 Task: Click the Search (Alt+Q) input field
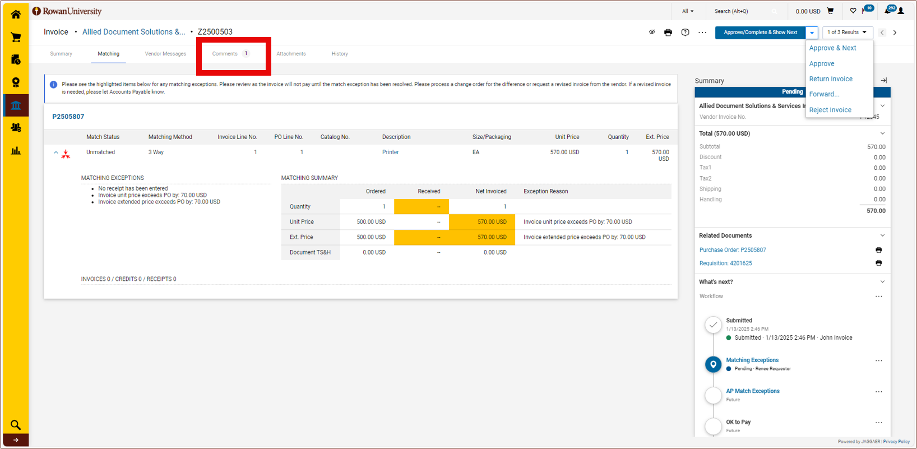(x=740, y=11)
